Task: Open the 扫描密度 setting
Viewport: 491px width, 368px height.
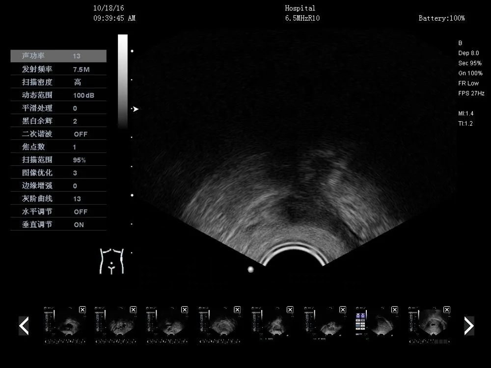Action: [58, 82]
